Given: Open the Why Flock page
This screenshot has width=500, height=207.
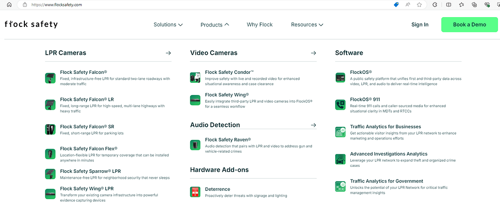Looking at the screenshot, I should 260,24.
